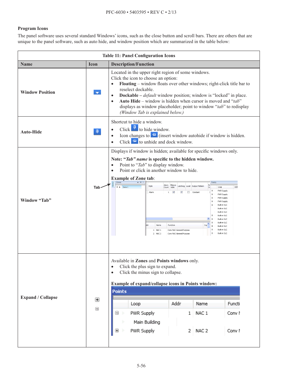Collapse the PWR Supply row for NAC 1
This screenshot has height=377, width=291.
(117, 313)
